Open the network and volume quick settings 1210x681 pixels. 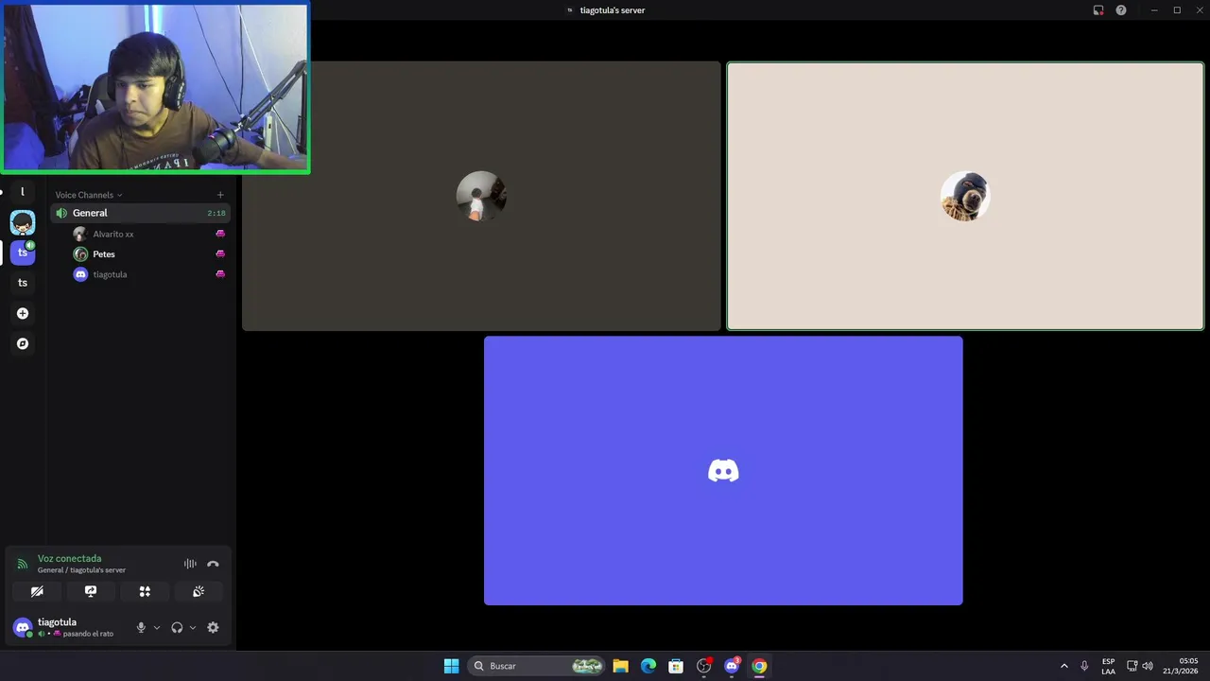(x=1139, y=666)
